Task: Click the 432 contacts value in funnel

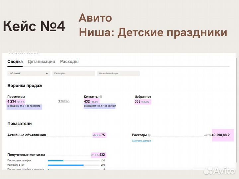Action: coord(87,101)
